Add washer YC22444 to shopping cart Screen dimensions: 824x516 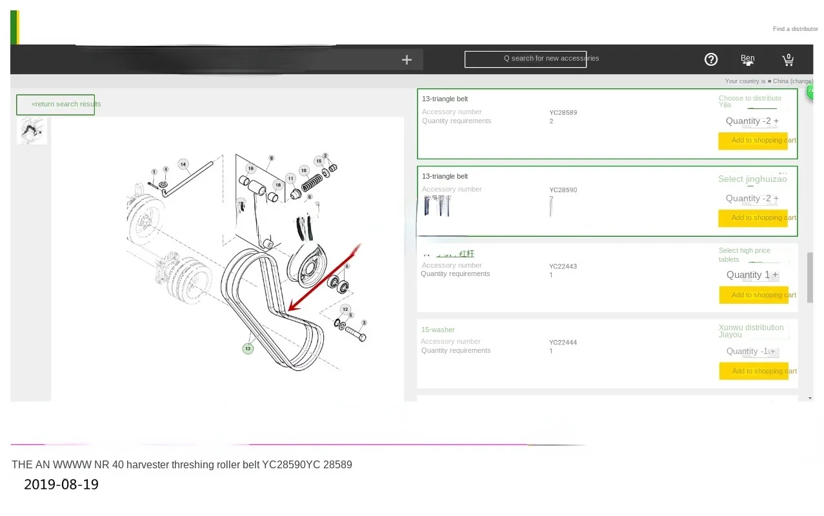[x=754, y=371]
